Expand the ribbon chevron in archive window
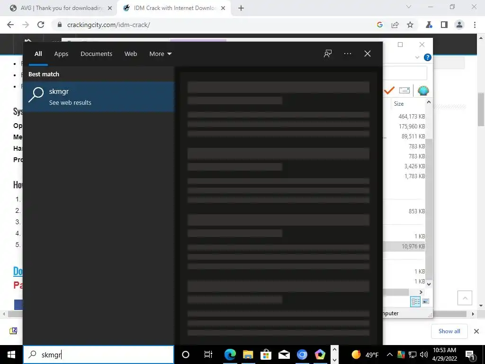485x364 pixels. (417, 57)
